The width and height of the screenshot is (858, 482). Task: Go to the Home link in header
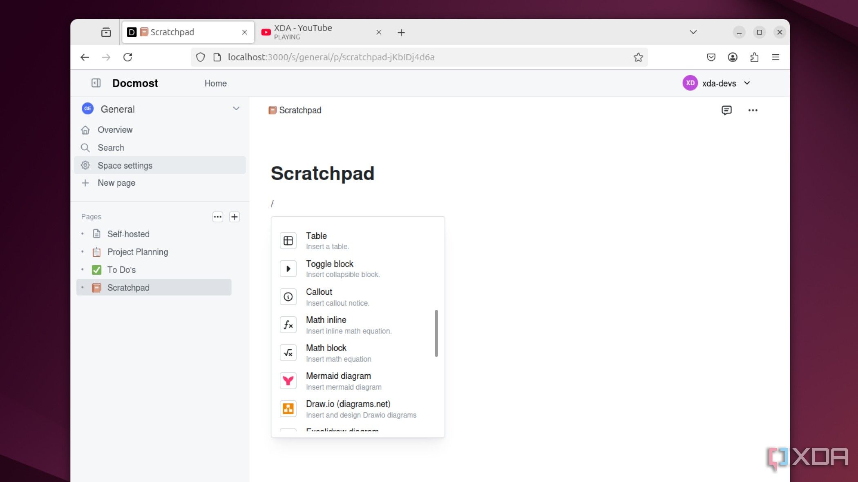216,83
